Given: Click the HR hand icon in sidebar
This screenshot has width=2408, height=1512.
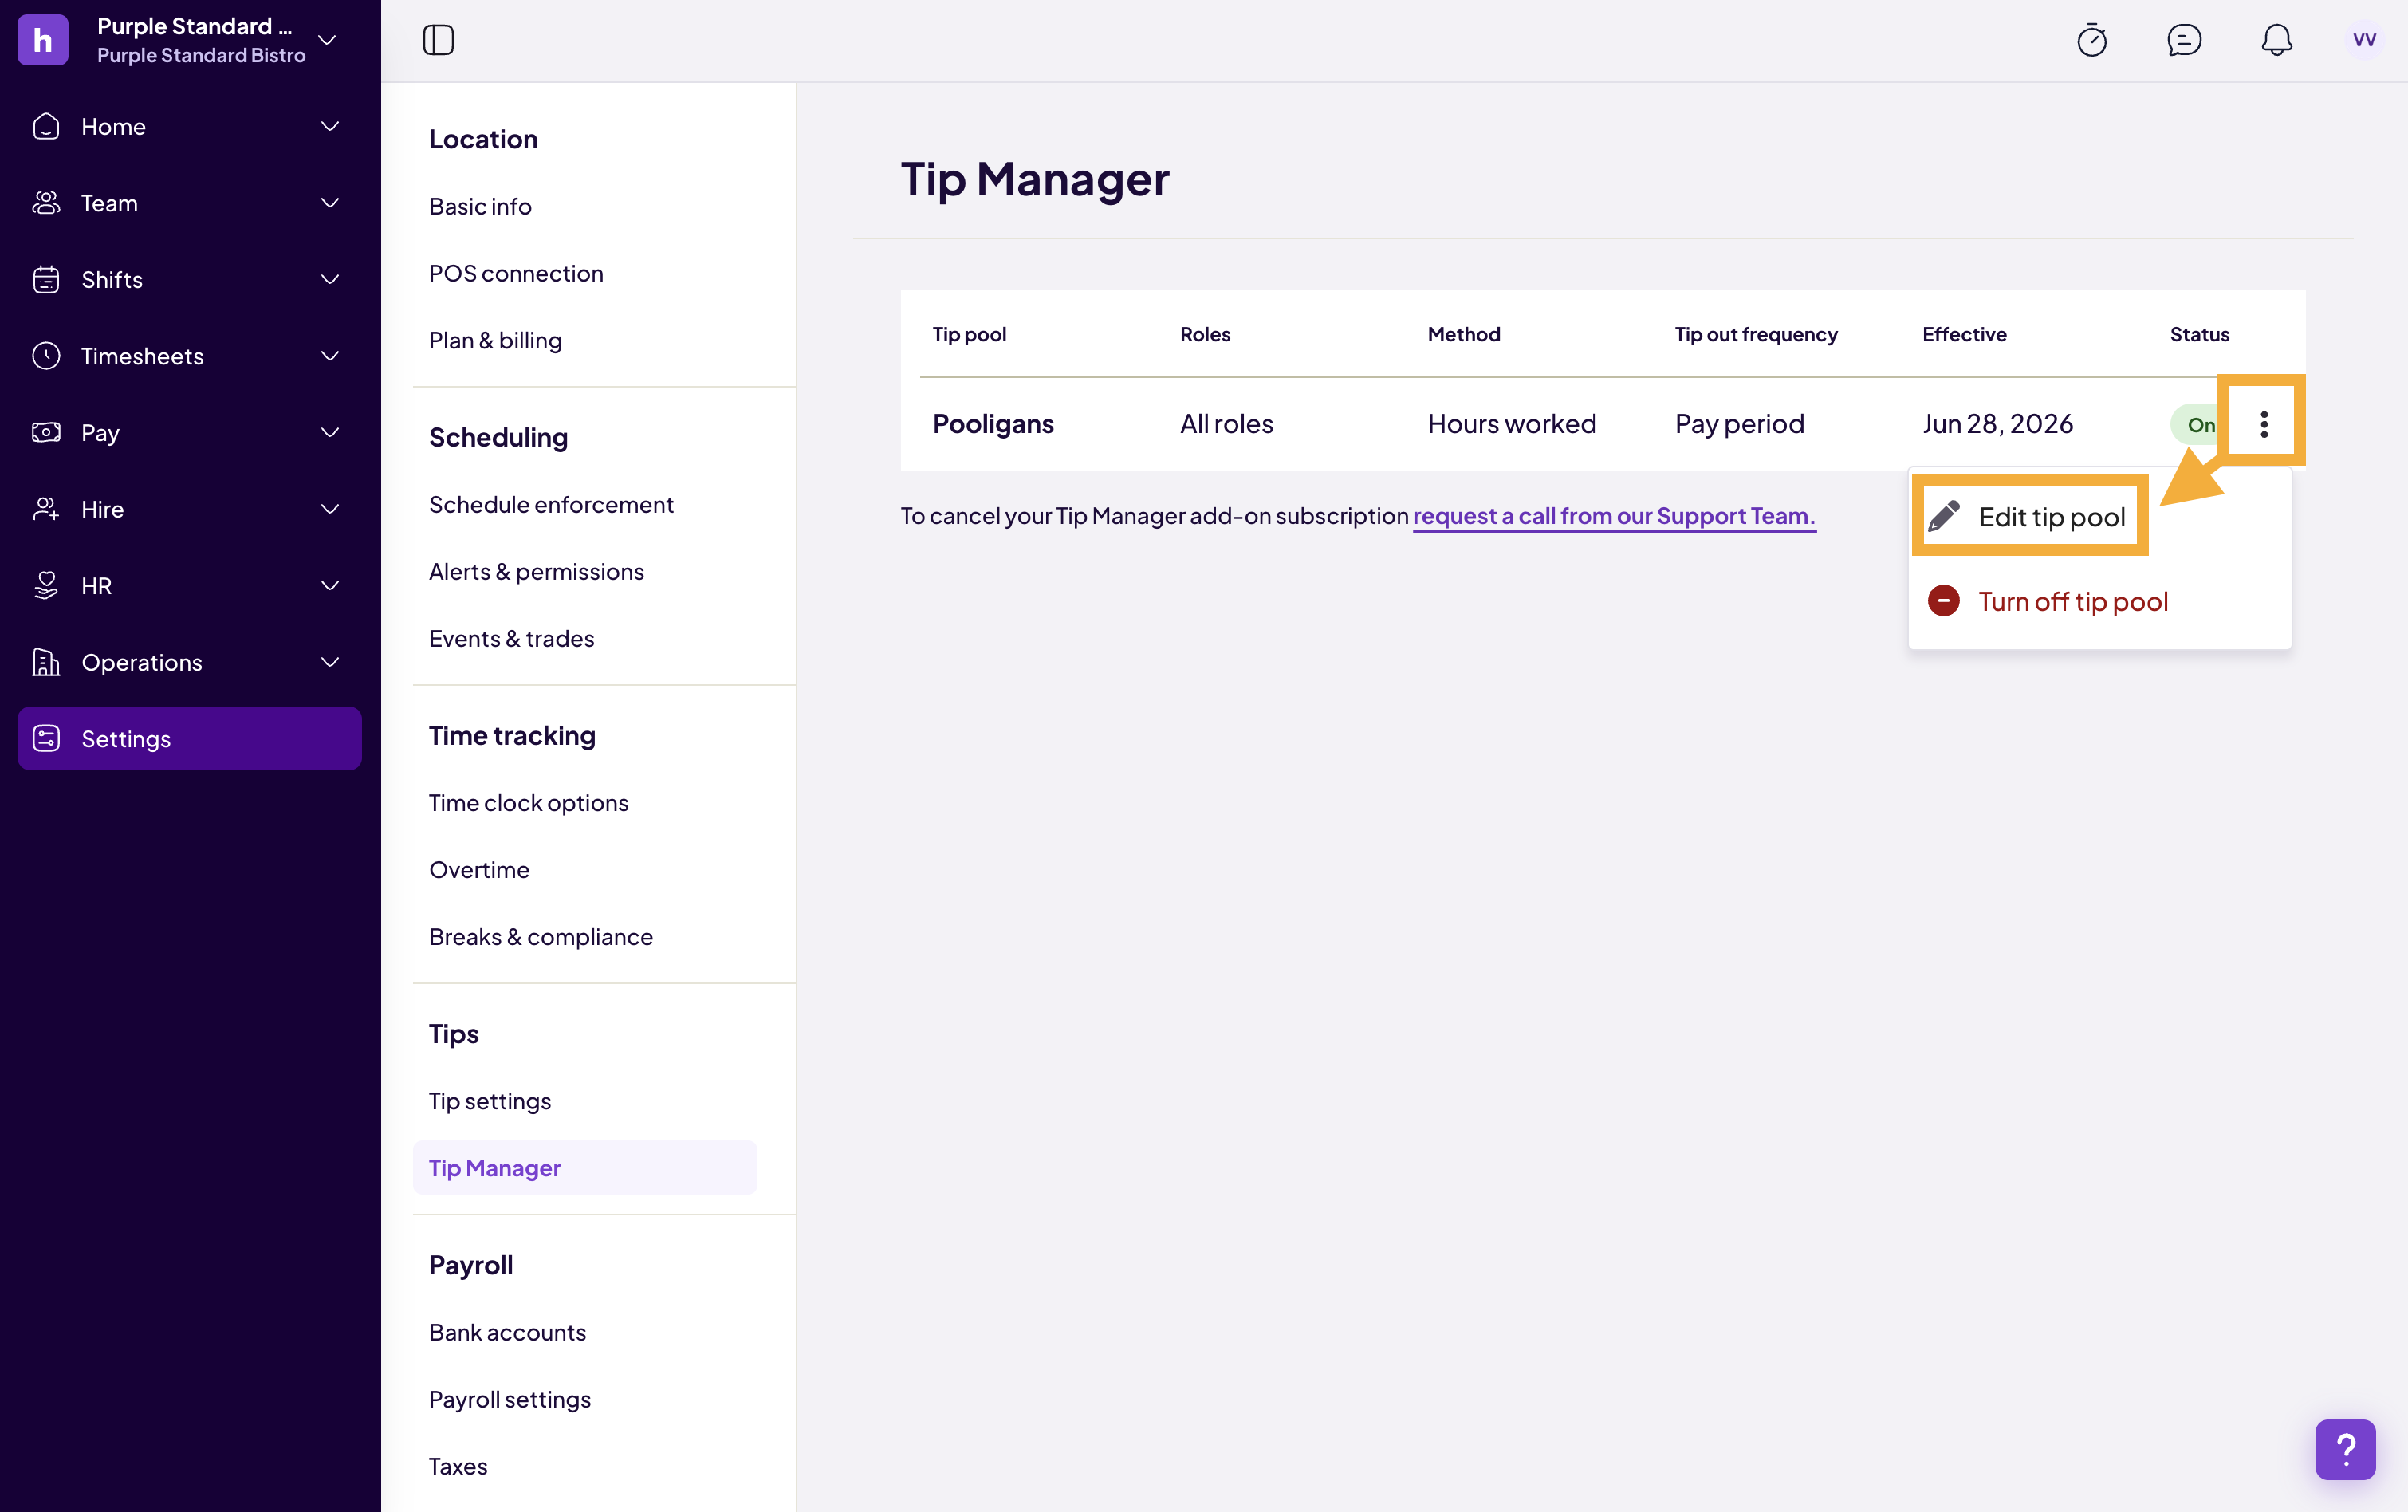Looking at the screenshot, I should pyautogui.click(x=46, y=585).
